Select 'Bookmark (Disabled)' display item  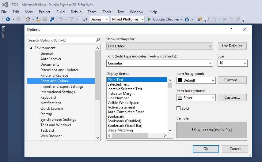point(124,121)
